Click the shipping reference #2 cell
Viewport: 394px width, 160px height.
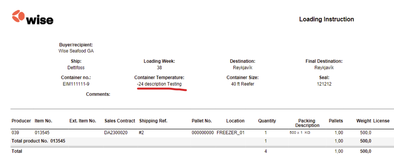(x=141, y=133)
